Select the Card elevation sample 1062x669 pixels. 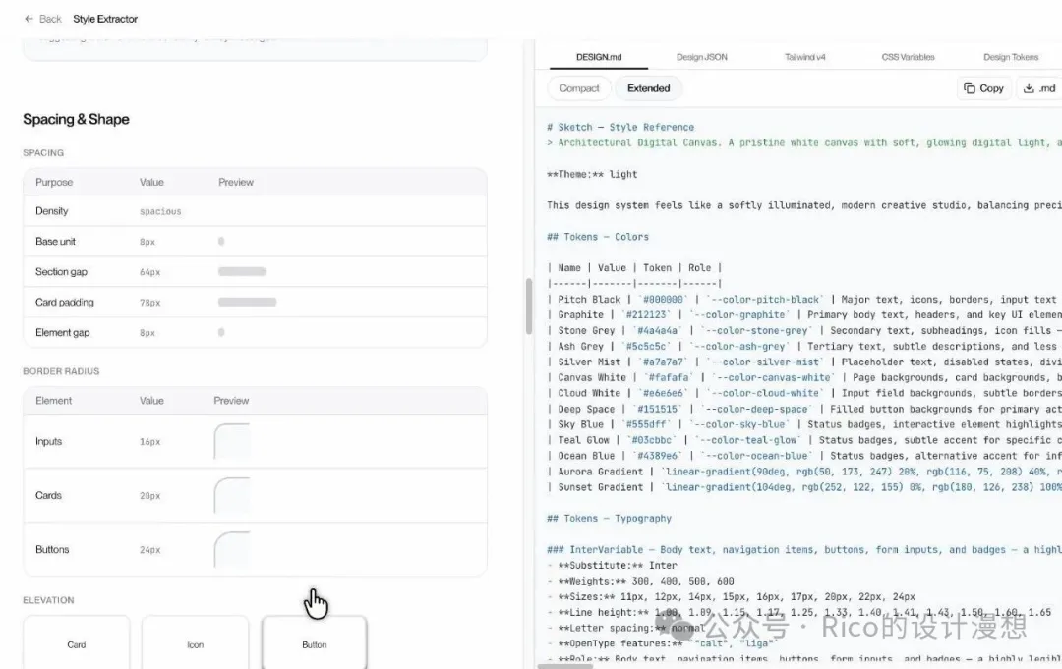pyautogui.click(x=77, y=643)
